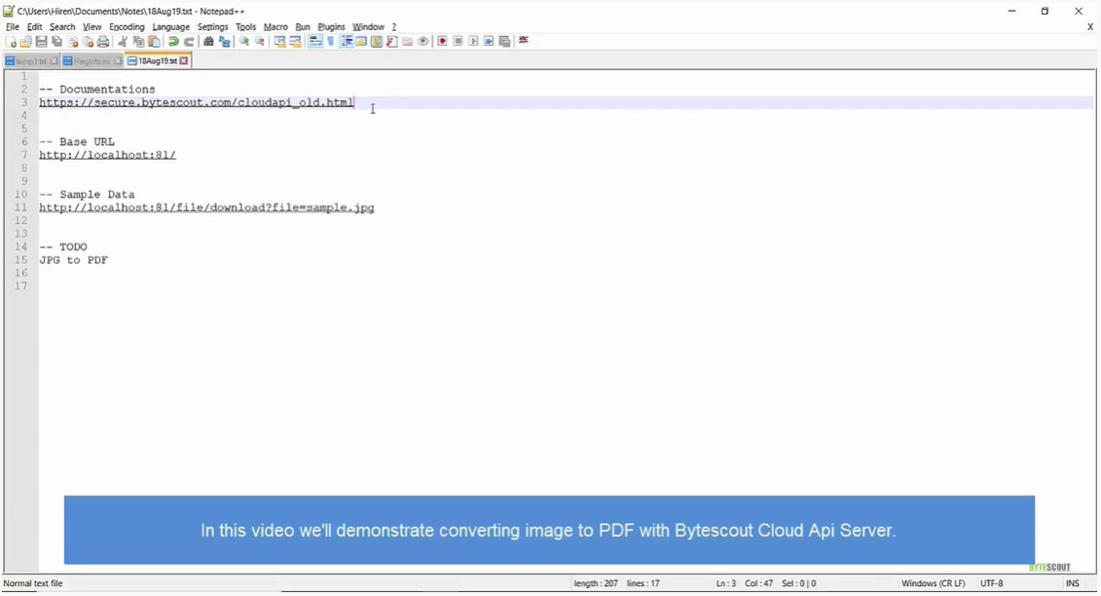
Task: Click the sample.jpg download URL link
Action: [206, 208]
